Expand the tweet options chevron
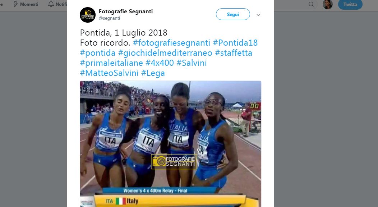The image size is (378, 207). (x=258, y=15)
